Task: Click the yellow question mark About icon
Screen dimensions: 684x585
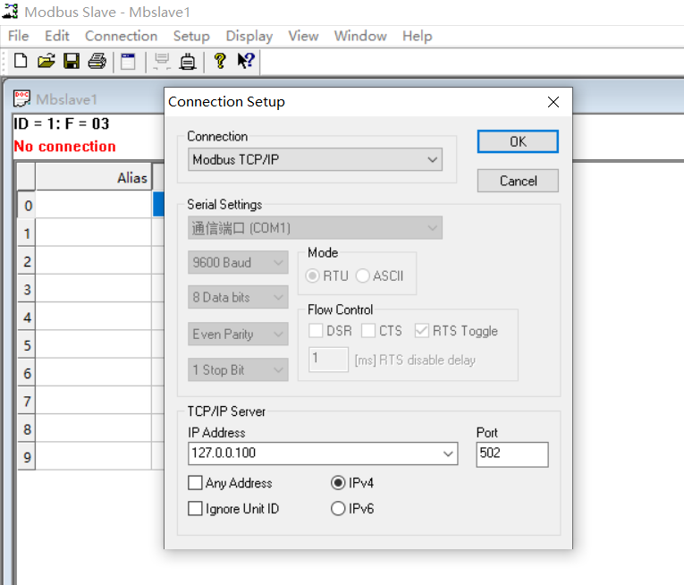Action: [220, 61]
